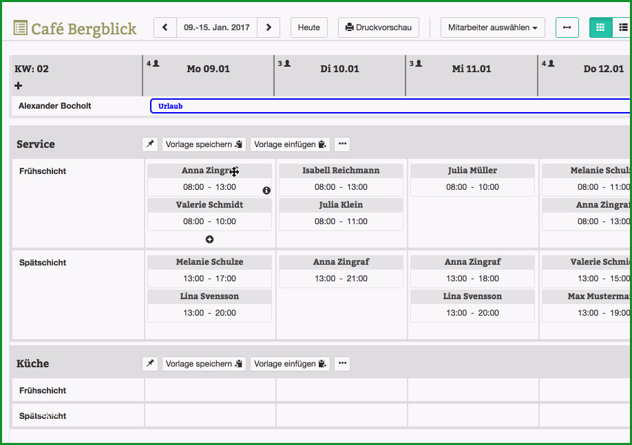The width and height of the screenshot is (632, 445).
Task: Select Isabell Reichmann's Tuesday shift
Action: pos(341,180)
